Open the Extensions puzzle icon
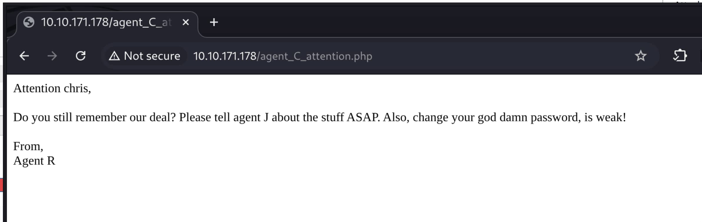Viewport: 702px width, 222px height. [680, 56]
